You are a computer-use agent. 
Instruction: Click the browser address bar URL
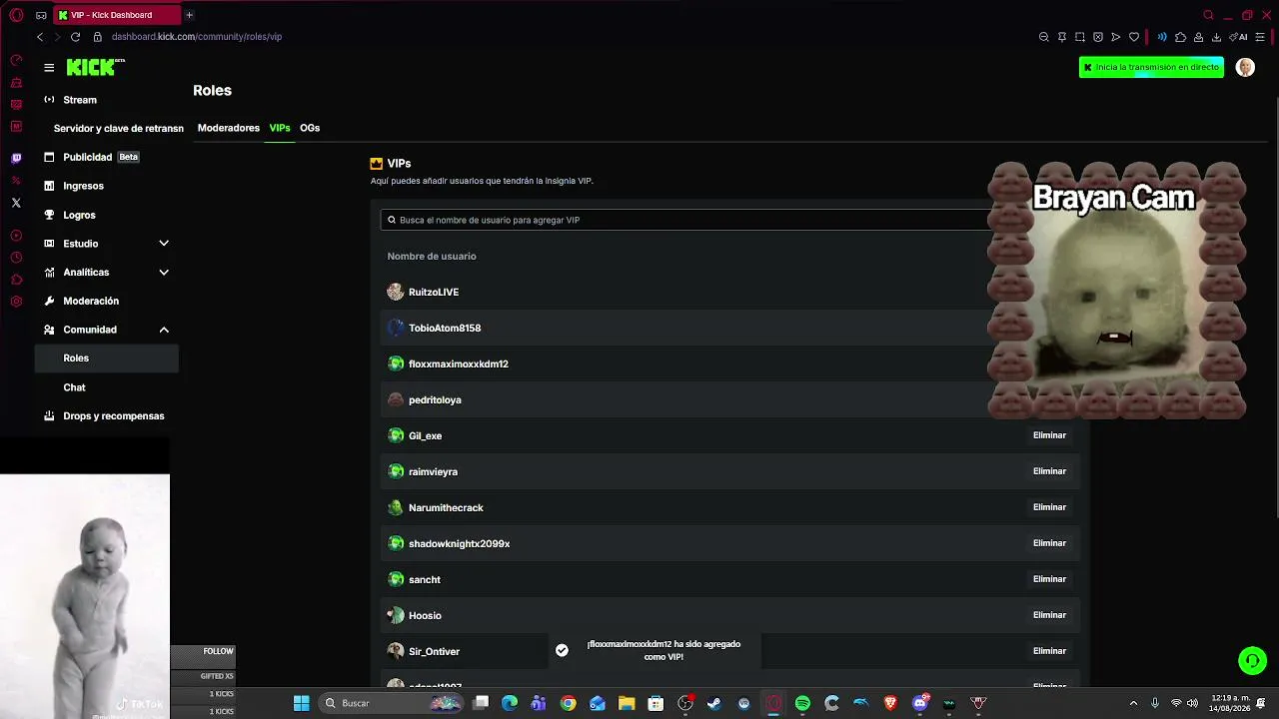coord(197,37)
